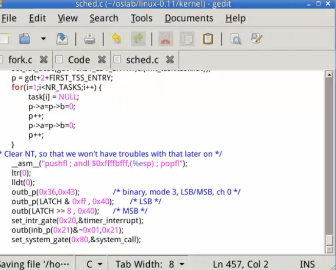Click the Find and Replace icon

256,39
